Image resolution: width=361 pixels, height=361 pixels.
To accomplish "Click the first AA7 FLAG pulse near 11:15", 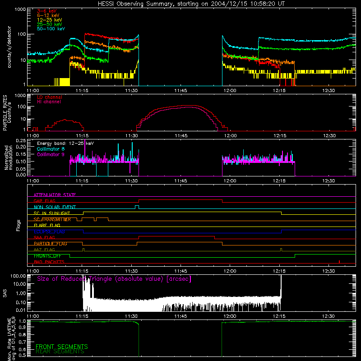I will (x=83, y=250).
